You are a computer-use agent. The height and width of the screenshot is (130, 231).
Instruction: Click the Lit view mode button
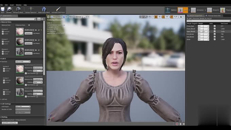[65, 17]
